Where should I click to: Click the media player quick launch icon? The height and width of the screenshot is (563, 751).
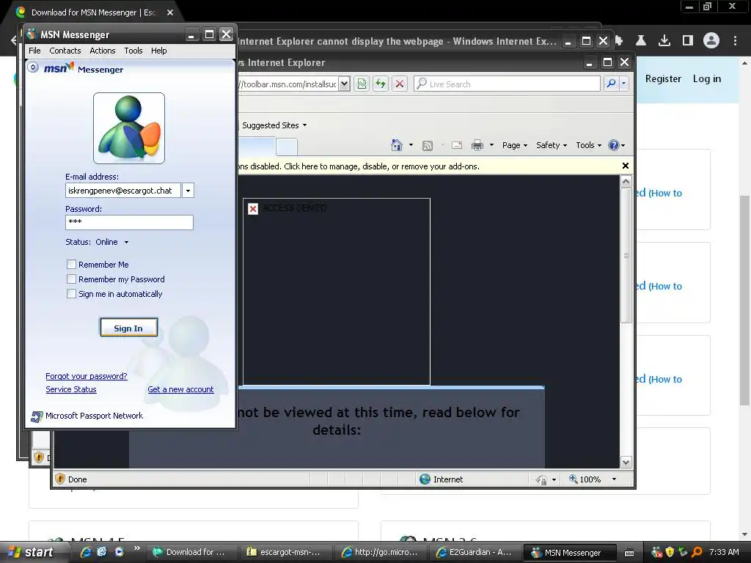pos(120,552)
